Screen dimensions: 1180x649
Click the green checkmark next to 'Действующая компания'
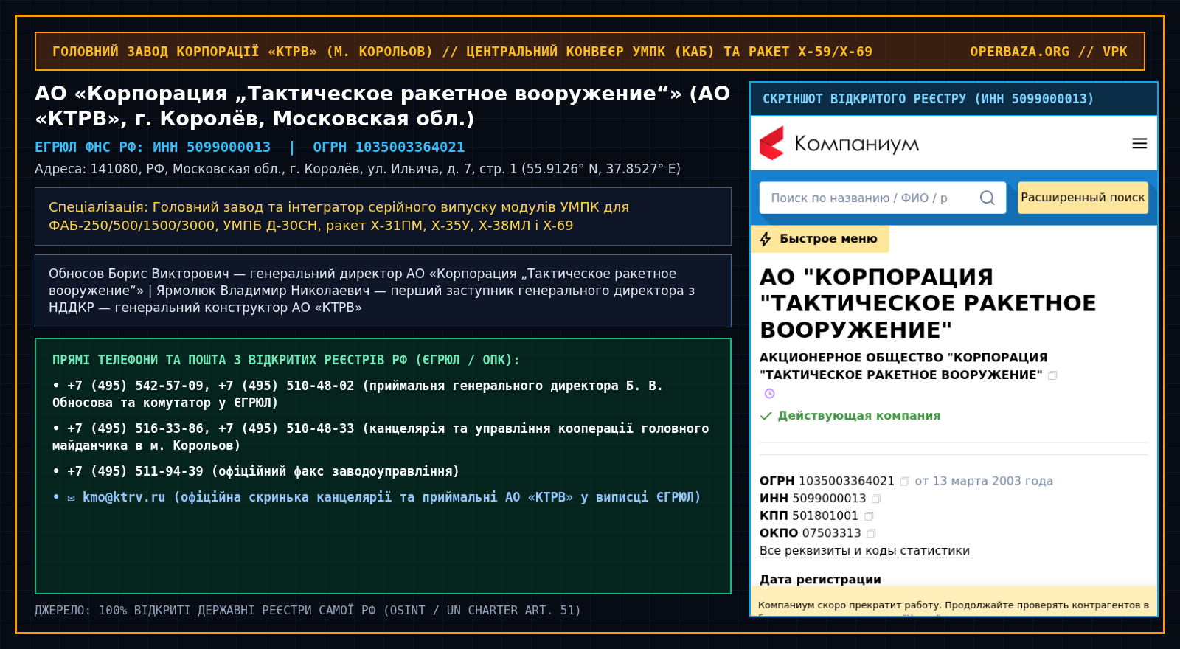pyautogui.click(x=766, y=416)
